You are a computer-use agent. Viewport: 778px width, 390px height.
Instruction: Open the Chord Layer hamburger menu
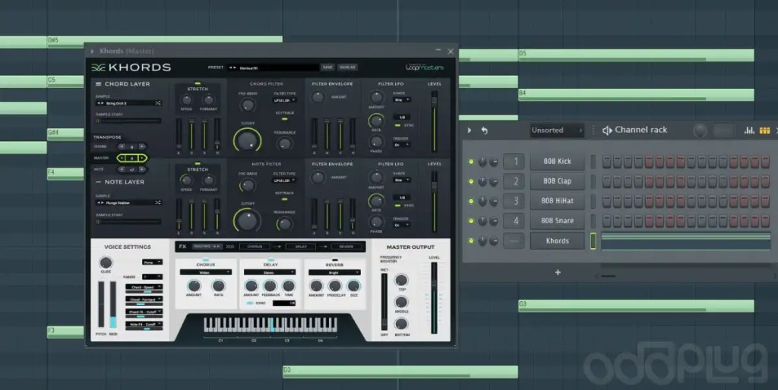98,83
